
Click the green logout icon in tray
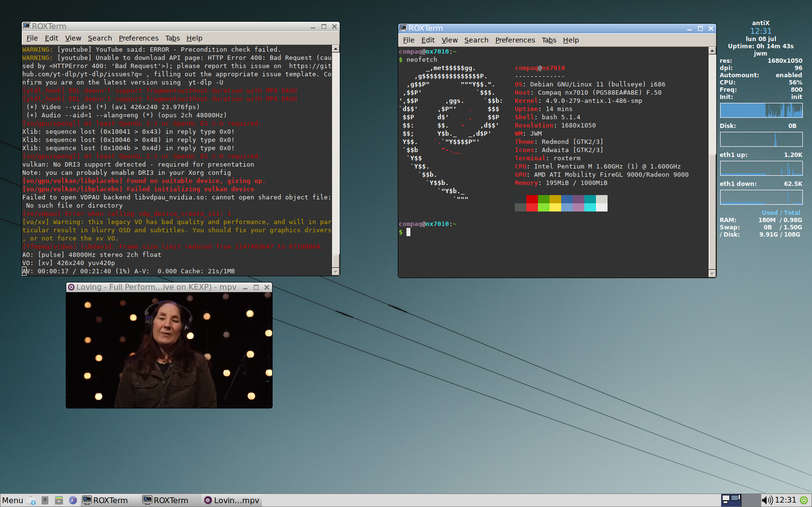(804, 500)
